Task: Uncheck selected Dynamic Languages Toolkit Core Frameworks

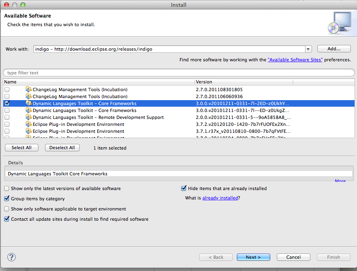Action: 7,103
